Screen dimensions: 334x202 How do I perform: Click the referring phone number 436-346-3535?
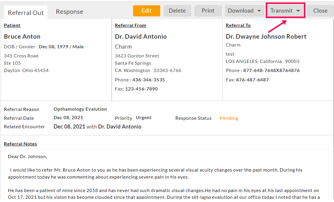point(148,80)
